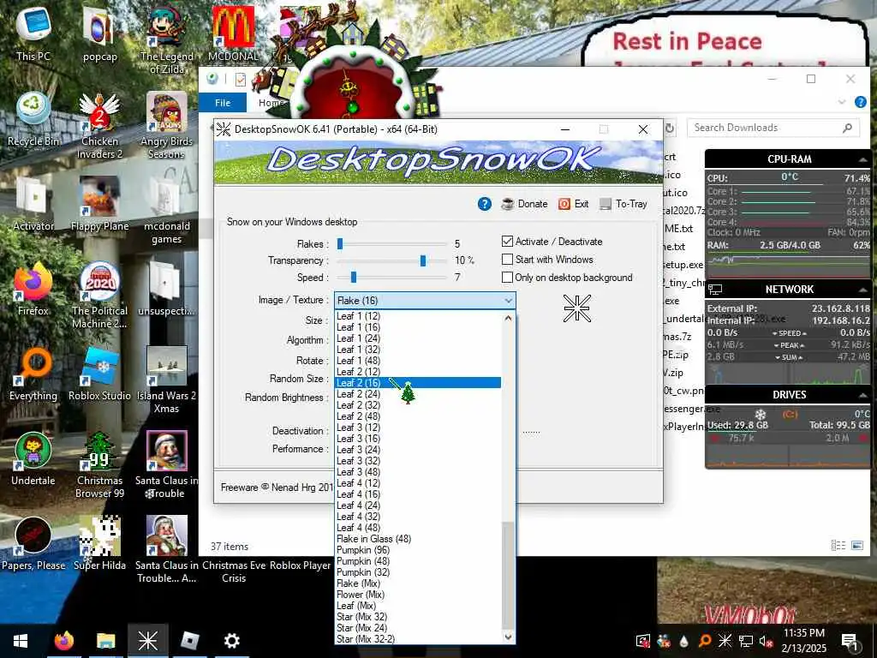Enable the Start with Windows checkbox

(507, 259)
